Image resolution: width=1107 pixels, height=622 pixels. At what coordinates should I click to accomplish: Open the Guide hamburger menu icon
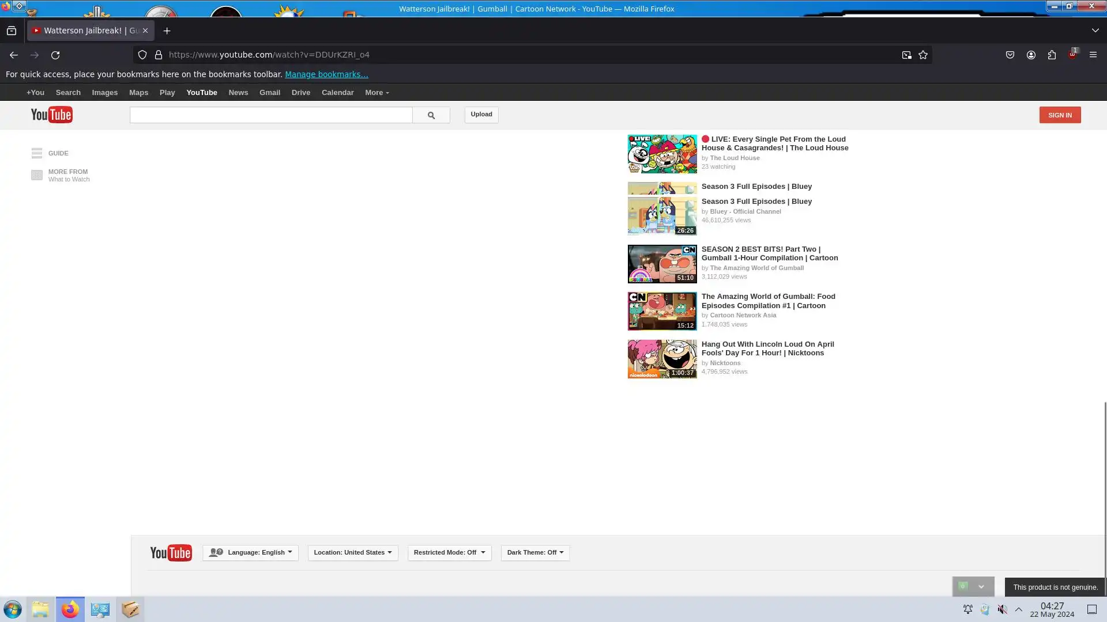click(x=37, y=153)
